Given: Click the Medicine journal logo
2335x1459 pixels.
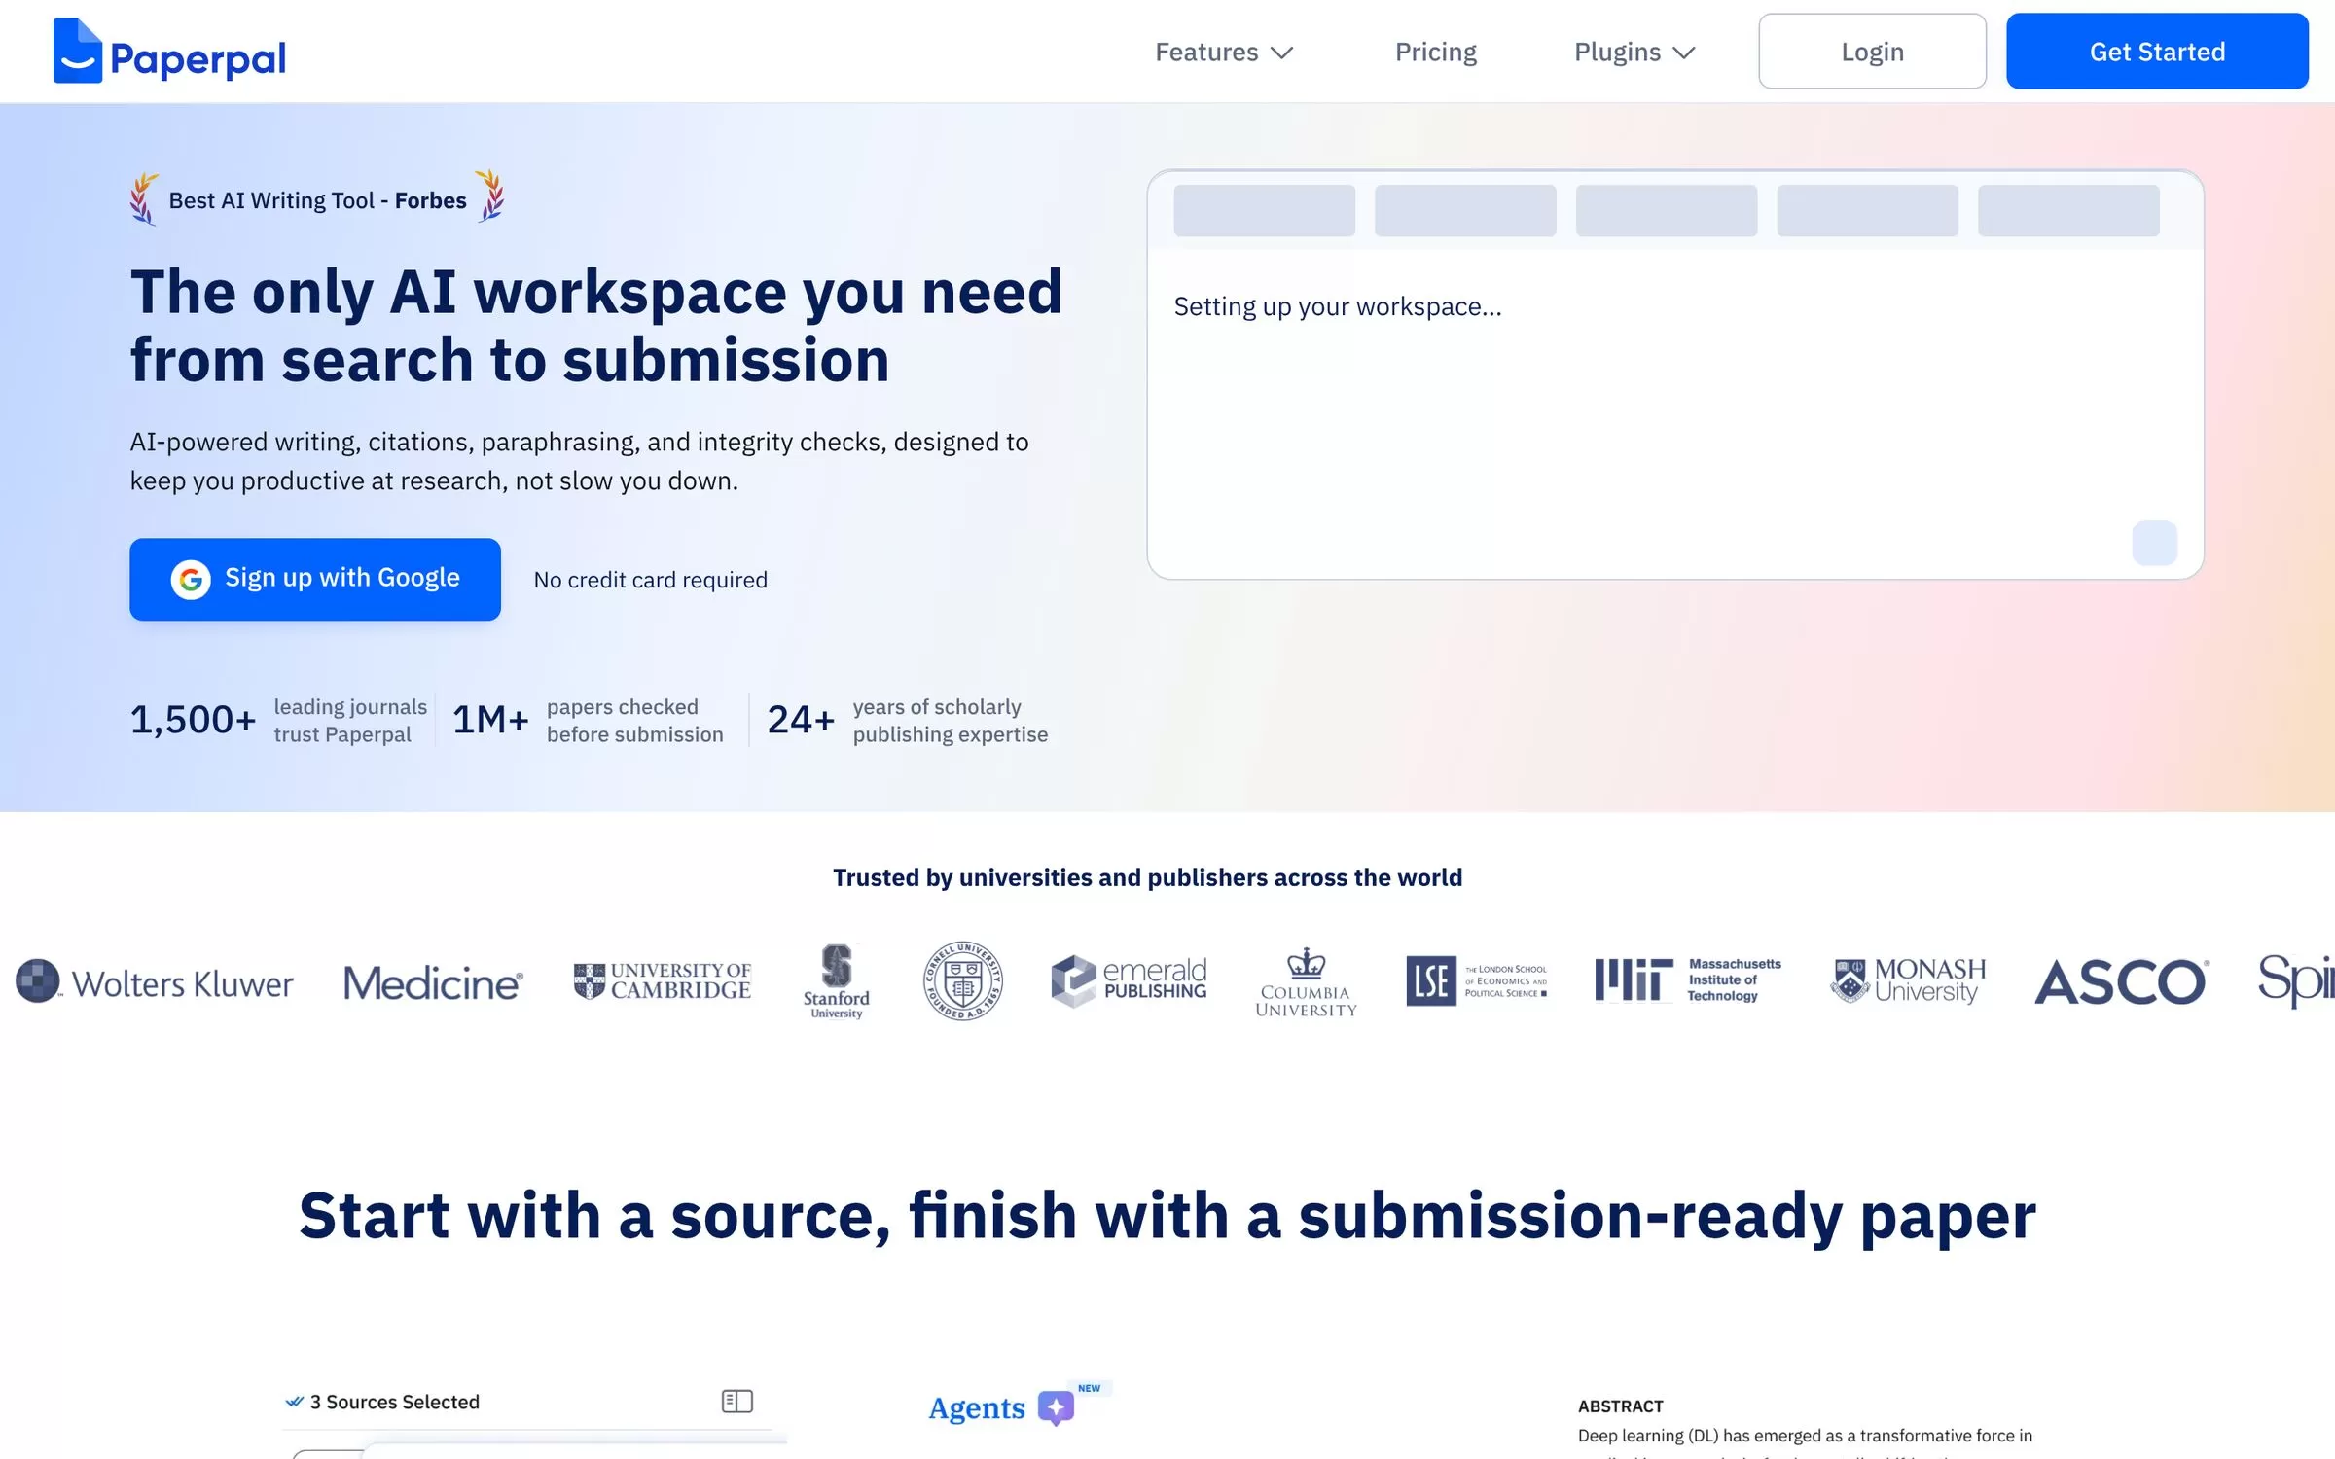Looking at the screenshot, I should click(x=433, y=983).
